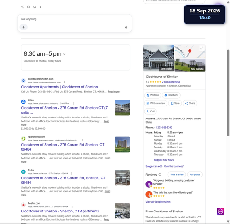Expand the map with the expand icon
This screenshot has height=224, width=230.
(202, 48)
